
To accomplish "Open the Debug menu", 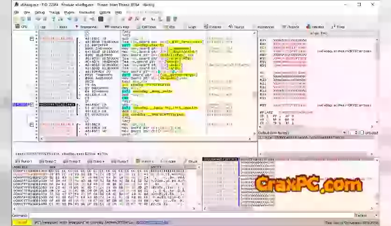I will (40, 12).
